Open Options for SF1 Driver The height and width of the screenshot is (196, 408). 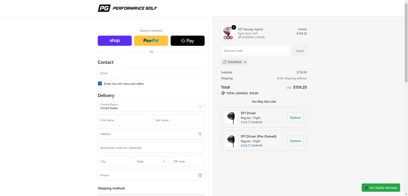[x=295, y=118]
